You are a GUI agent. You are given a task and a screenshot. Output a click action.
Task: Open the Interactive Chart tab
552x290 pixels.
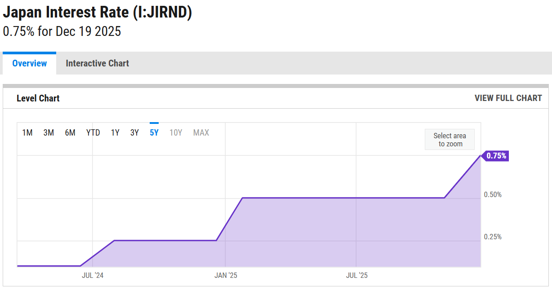(97, 63)
